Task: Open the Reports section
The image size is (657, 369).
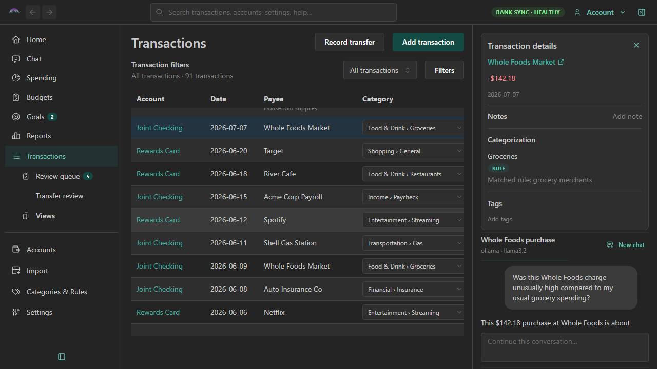Action: [61, 136]
